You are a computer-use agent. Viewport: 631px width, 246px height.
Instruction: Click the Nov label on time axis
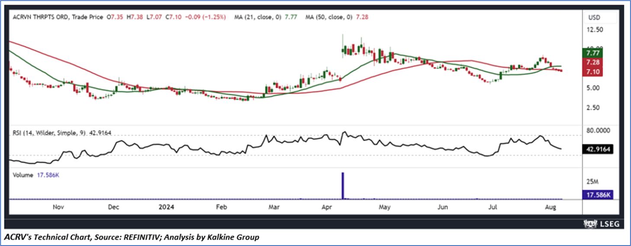[58, 207]
